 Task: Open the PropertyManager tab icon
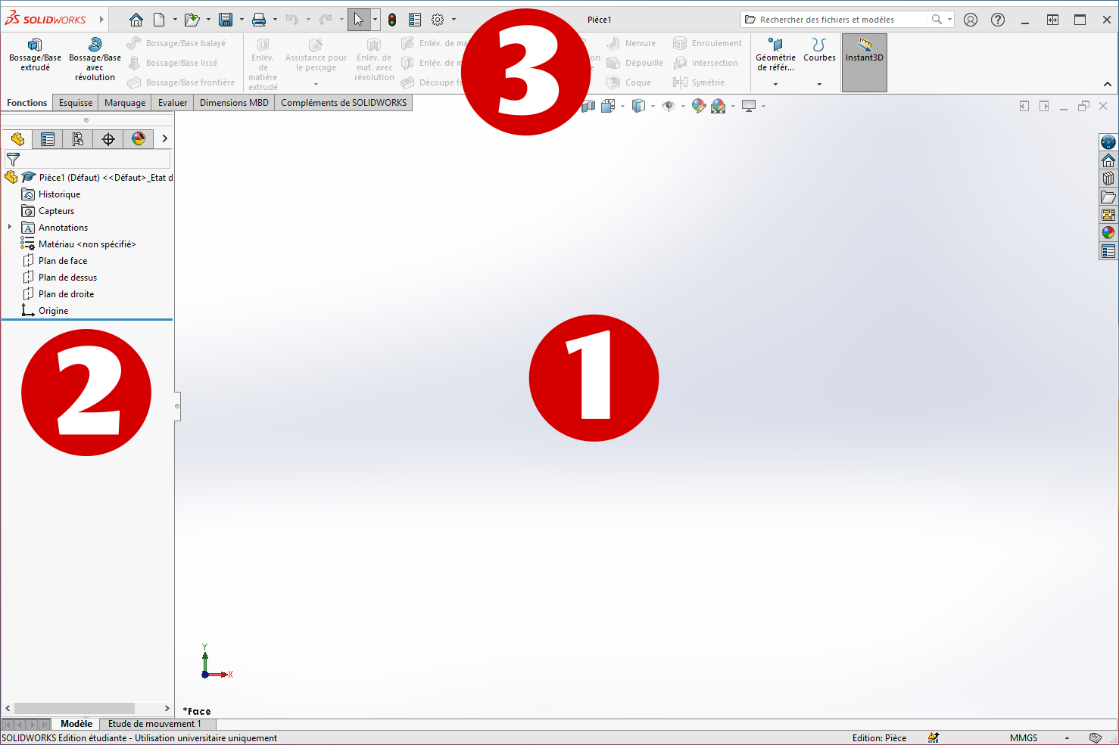(48, 139)
